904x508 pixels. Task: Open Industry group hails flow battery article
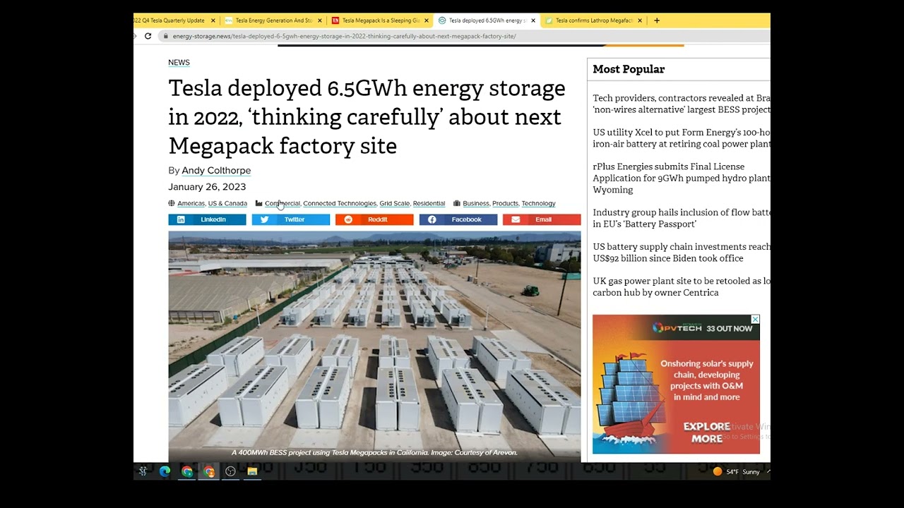[681, 218]
